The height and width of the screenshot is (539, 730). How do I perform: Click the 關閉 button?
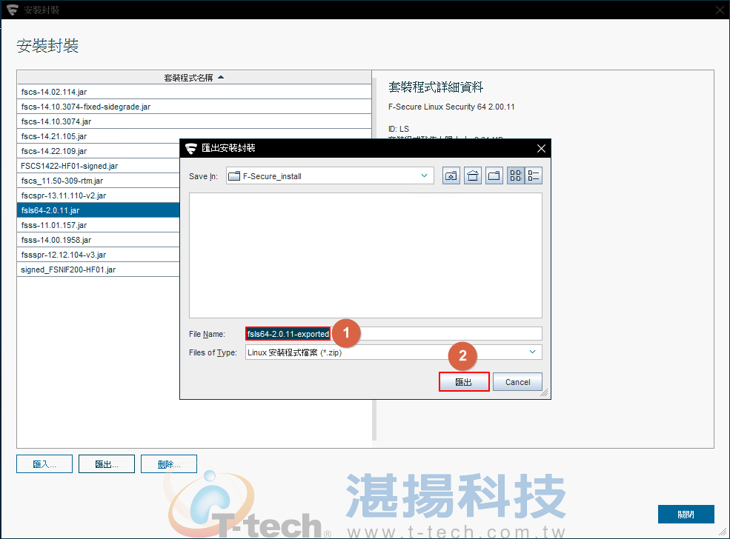click(686, 515)
